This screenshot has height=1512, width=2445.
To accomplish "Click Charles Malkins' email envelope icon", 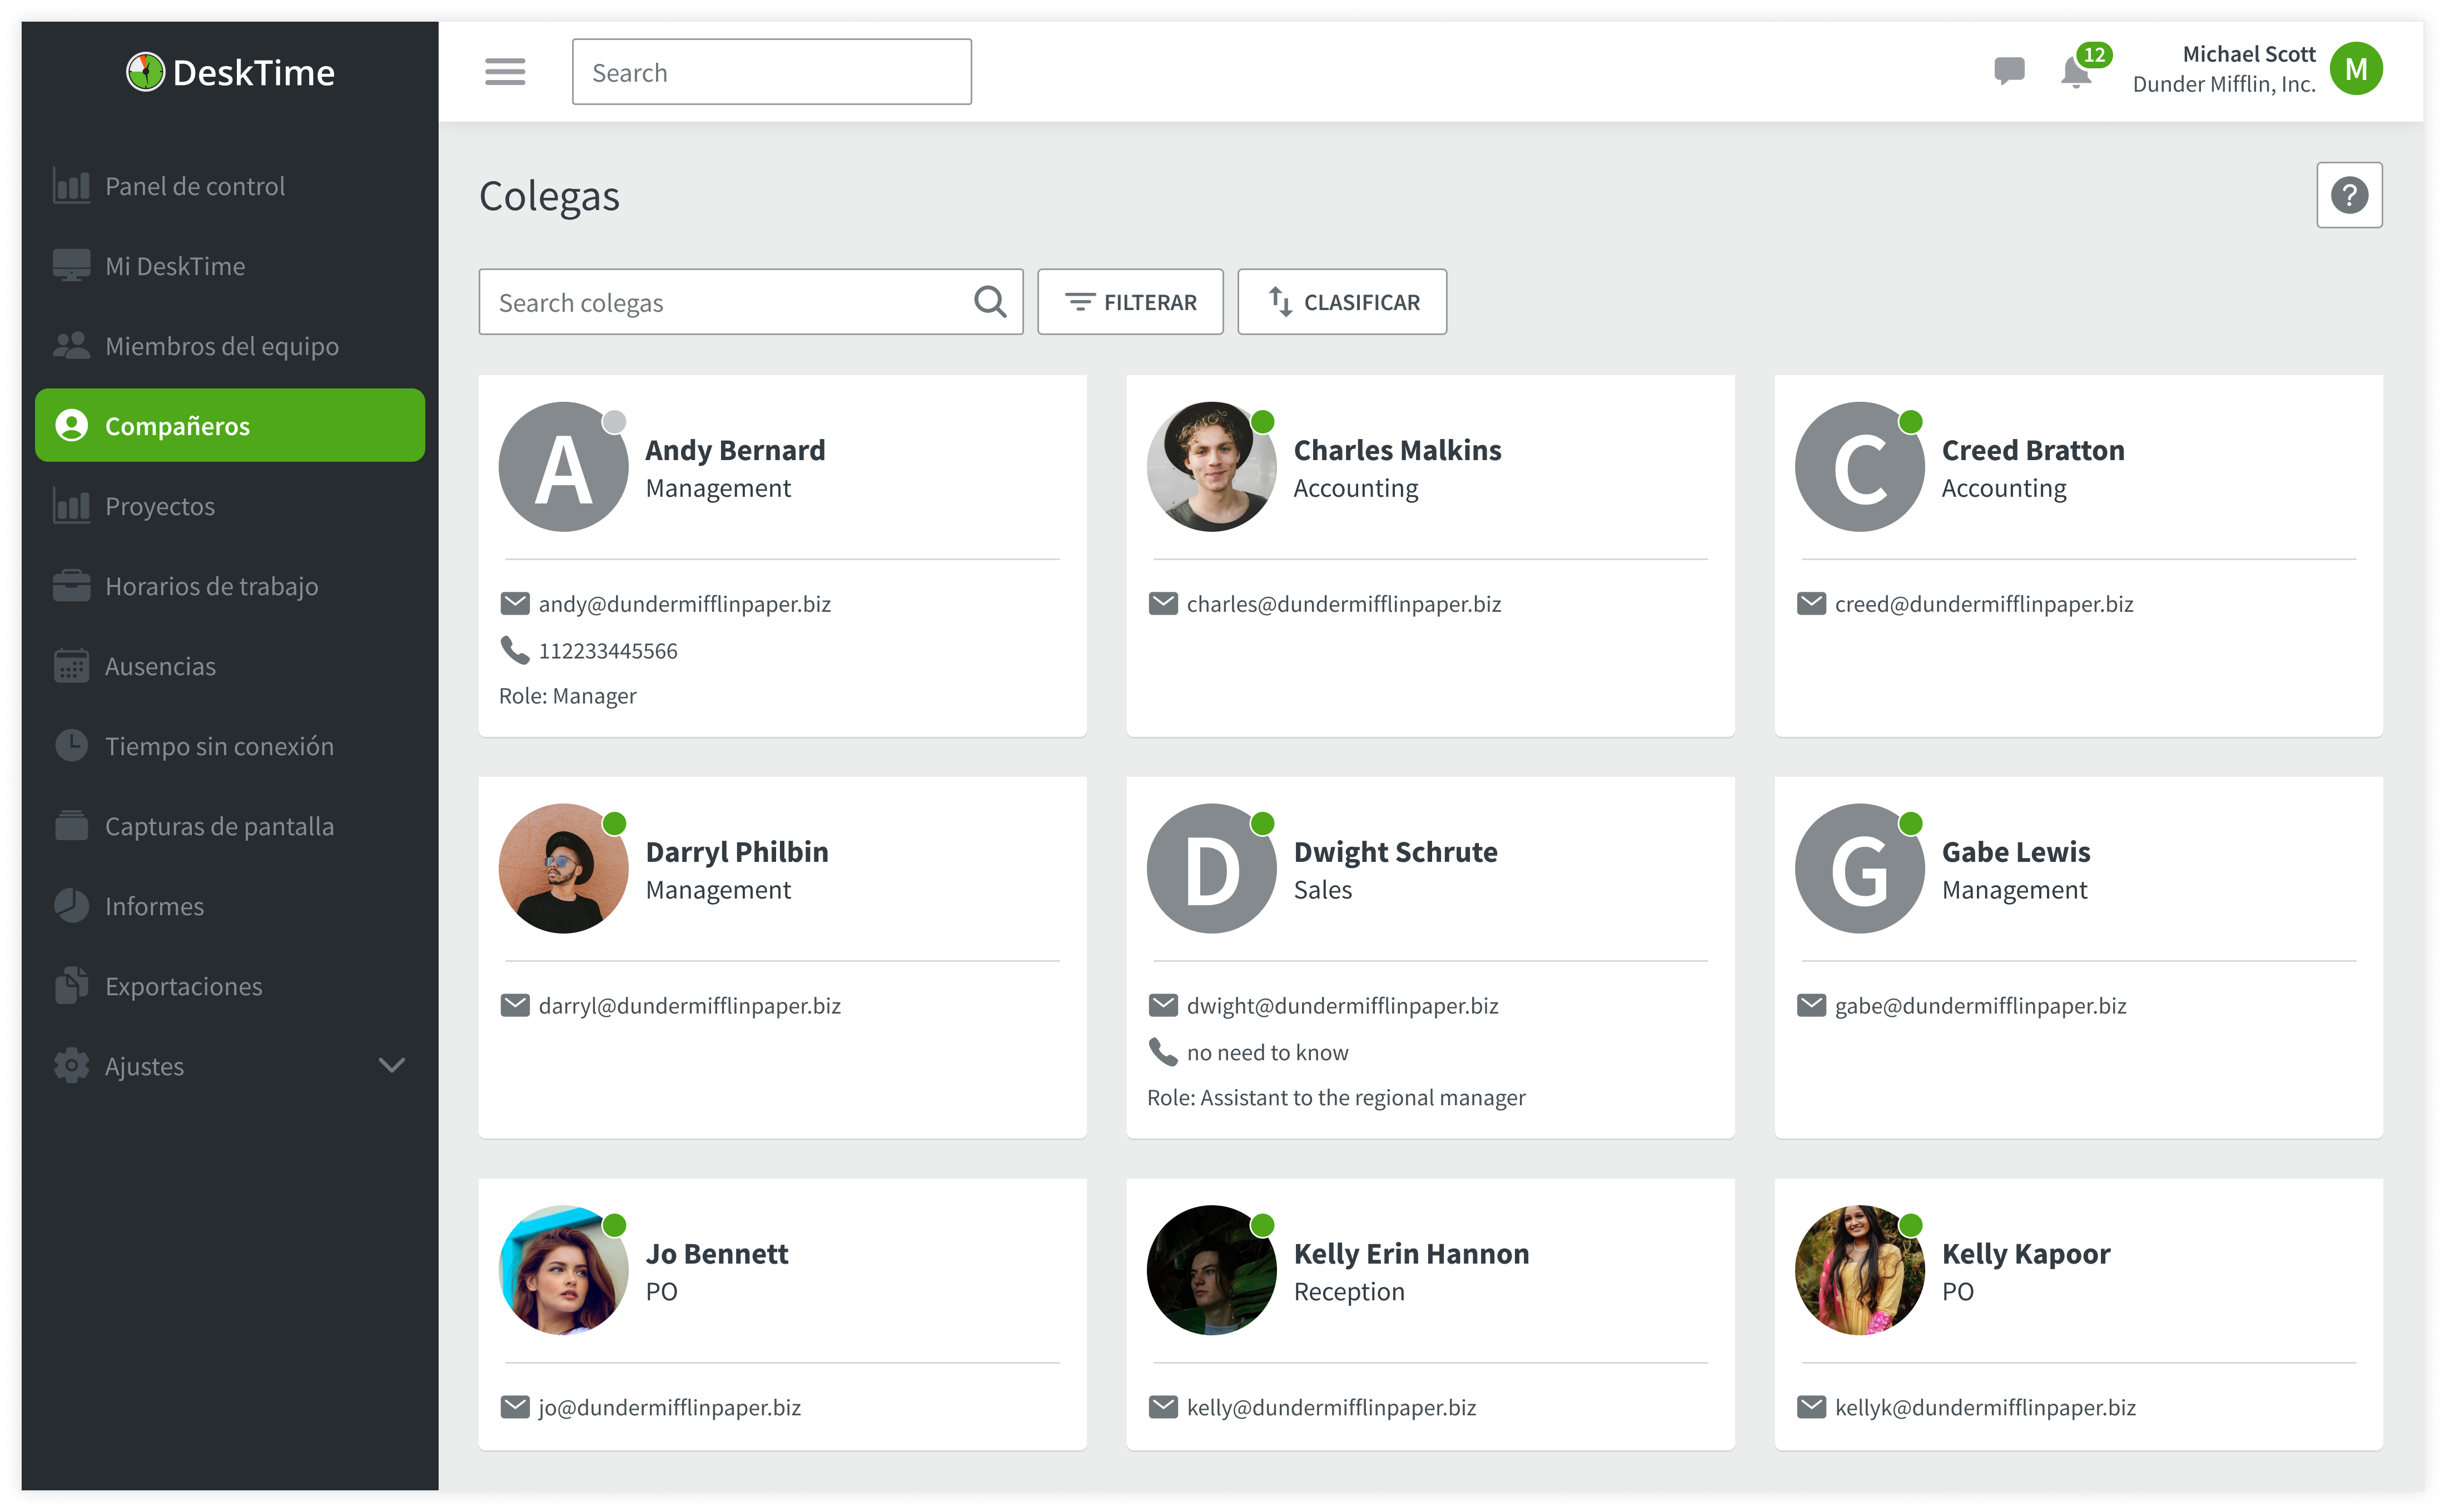I will coord(1162,603).
